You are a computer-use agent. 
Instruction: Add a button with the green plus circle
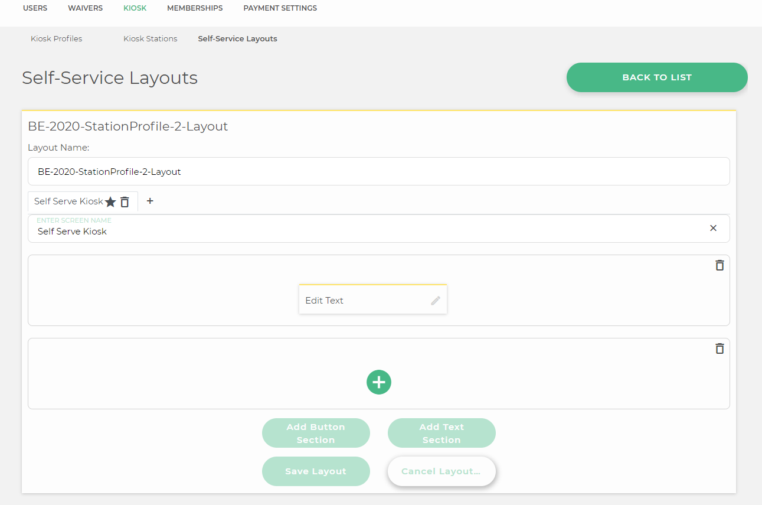click(x=379, y=382)
